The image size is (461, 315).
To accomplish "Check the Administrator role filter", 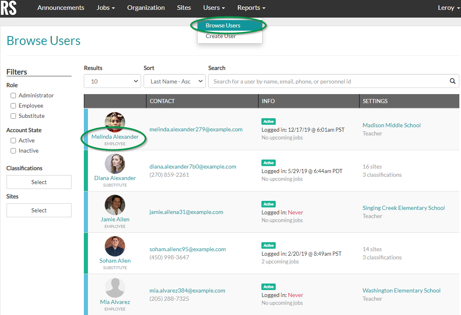I will [13, 95].
